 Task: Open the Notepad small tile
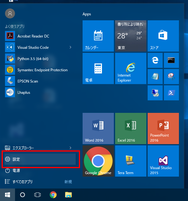(155, 77)
